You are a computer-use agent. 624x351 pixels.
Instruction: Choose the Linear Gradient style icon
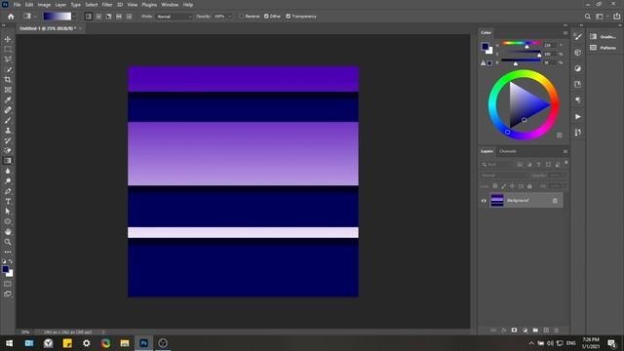coord(89,17)
